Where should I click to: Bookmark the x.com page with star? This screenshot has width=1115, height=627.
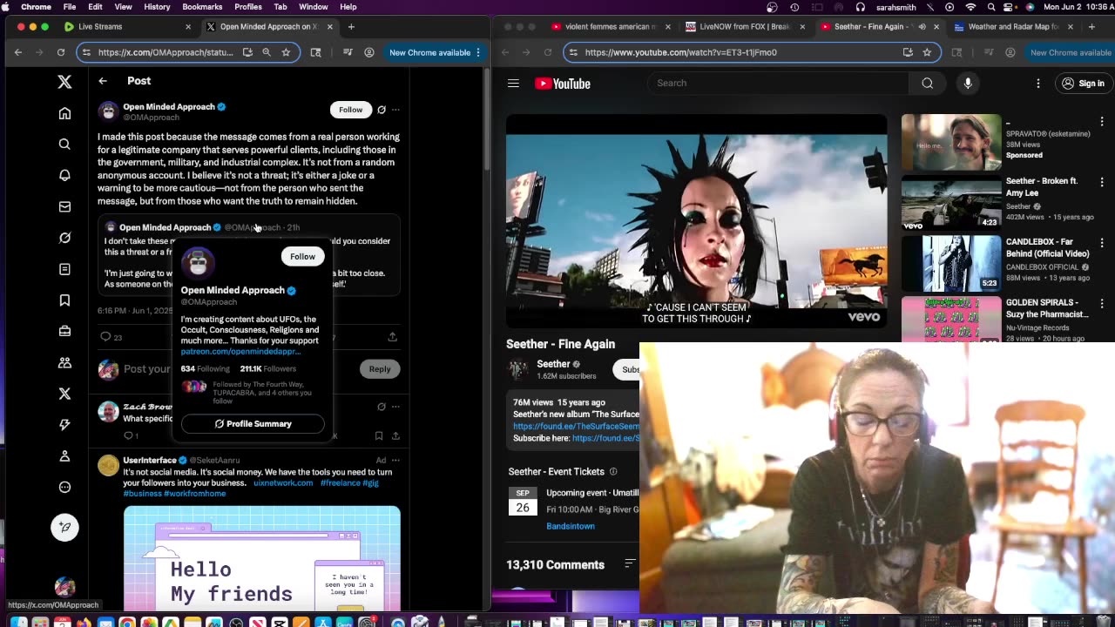point(286,52)
